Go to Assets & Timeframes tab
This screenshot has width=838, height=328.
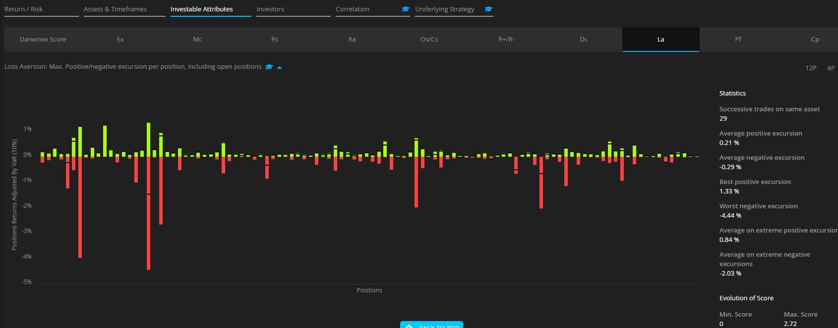(115, 9)
